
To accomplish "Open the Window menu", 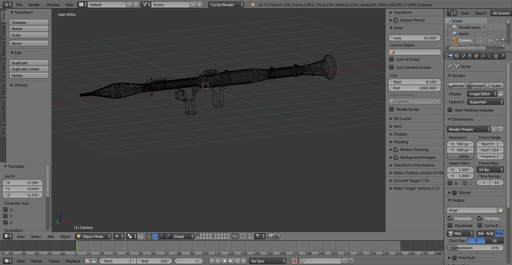I will click(x=53, y=5).
